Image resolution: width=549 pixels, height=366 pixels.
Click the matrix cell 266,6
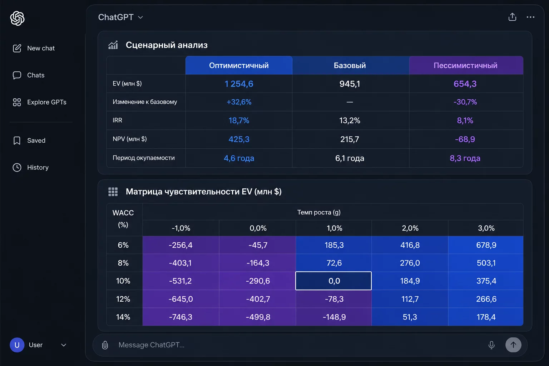coord(486,299)
